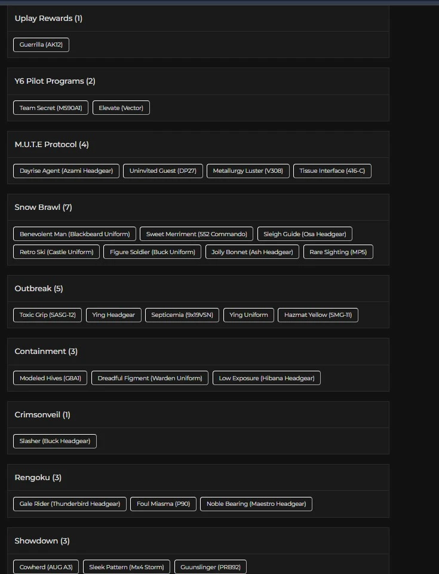
Task: Select the Uninvited Guest (DP27) tag
Action: click(163, 171)
